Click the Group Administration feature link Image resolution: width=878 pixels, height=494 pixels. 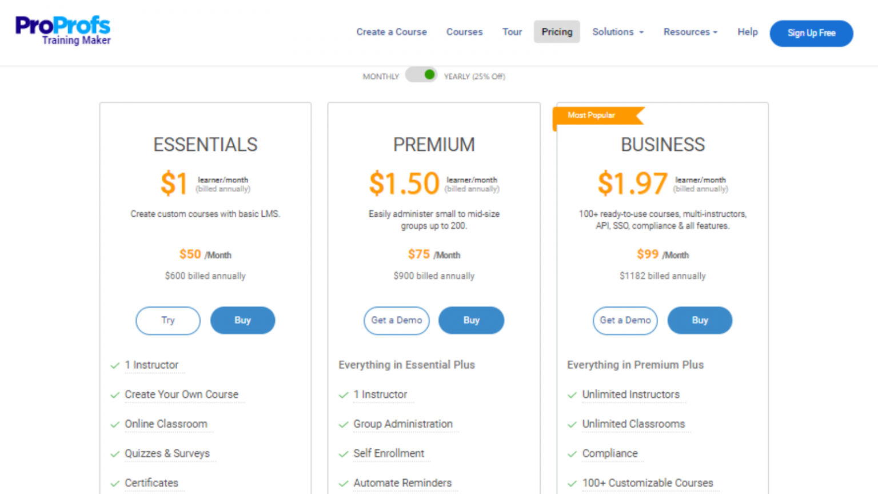tap(402, 424)
